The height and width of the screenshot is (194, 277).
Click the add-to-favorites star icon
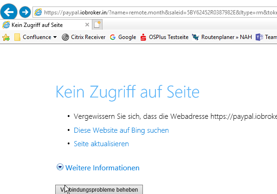(x=6, y=37)
